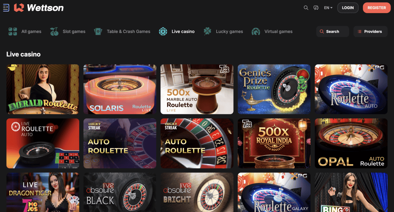
Task: Click the LOGIN button
Action: tap(348, 8)
